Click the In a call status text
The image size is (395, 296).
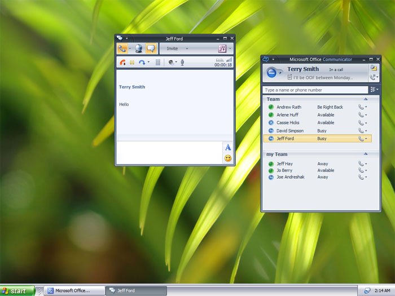[336, 69]
